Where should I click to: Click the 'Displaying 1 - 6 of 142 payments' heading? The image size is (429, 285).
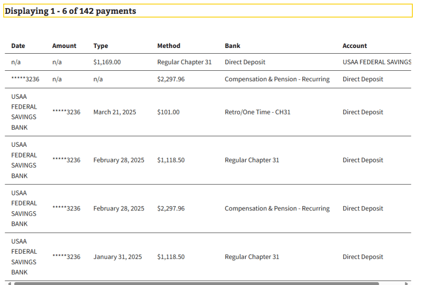(70, 11)
